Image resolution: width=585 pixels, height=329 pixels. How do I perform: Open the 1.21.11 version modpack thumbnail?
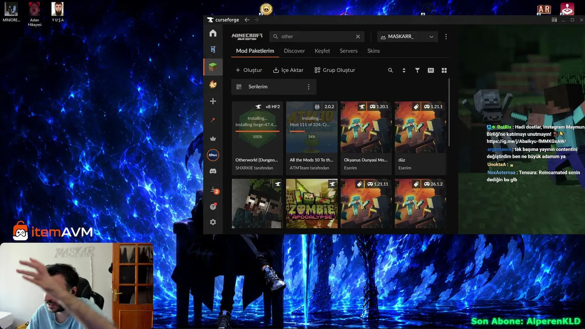pos(366,203)
